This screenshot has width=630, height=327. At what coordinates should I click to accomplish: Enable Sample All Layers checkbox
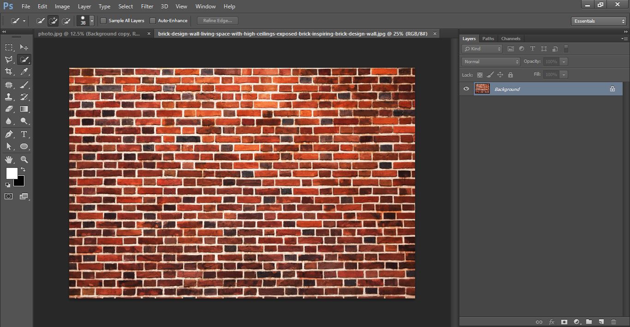point(104,21)
